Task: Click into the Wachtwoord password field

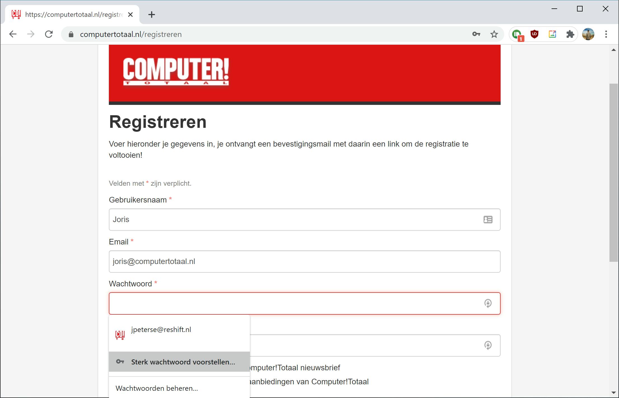Action: point(294,303)
